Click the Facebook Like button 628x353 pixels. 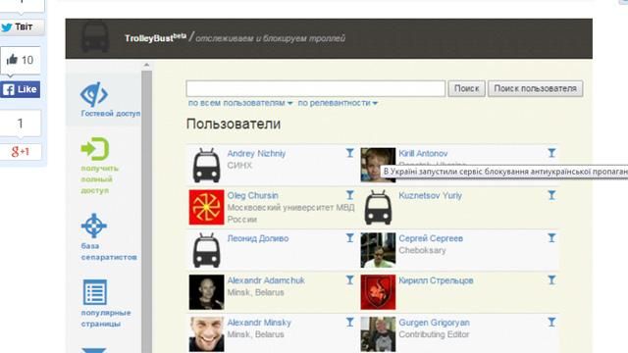point(20,89)
